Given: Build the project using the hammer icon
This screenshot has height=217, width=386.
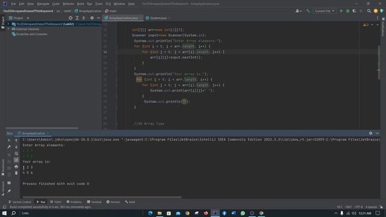Looking at the screenshot, I should coord(308,11).
